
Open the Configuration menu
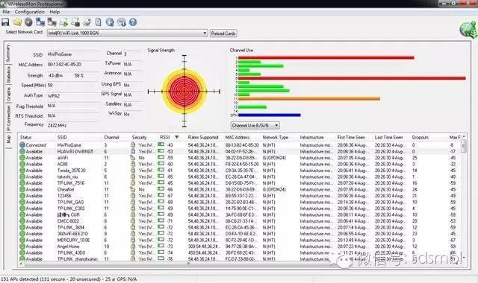(x=30, y=12)
